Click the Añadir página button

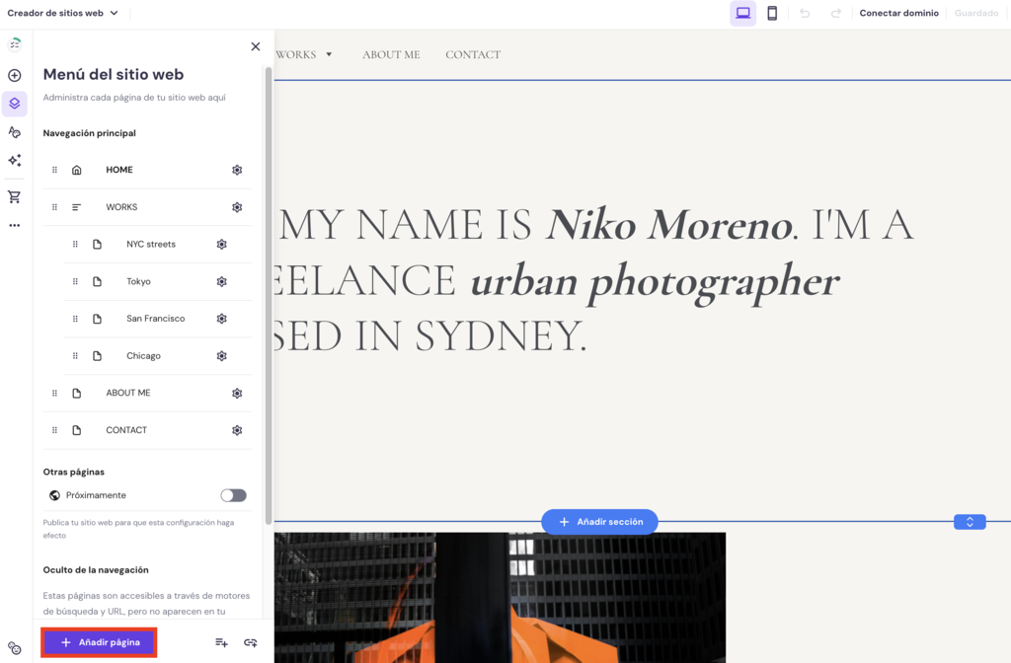click(100, 642)
